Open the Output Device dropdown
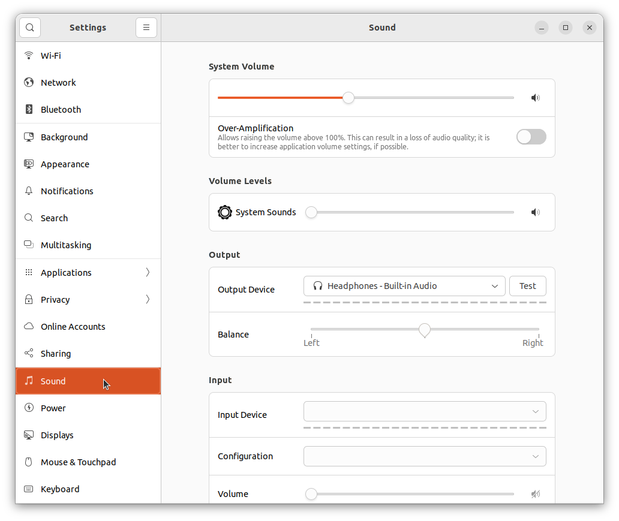 pyautogui.click(x=404, y=286)
